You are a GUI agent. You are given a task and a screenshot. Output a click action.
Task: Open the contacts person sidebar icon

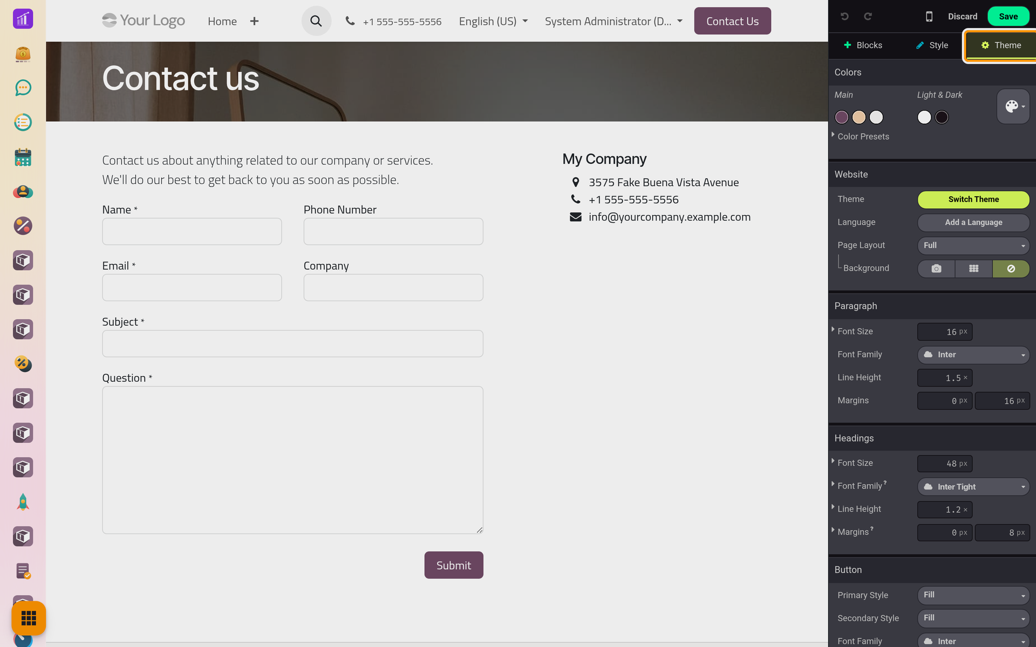pyautogui.click(x=23, y=191)
